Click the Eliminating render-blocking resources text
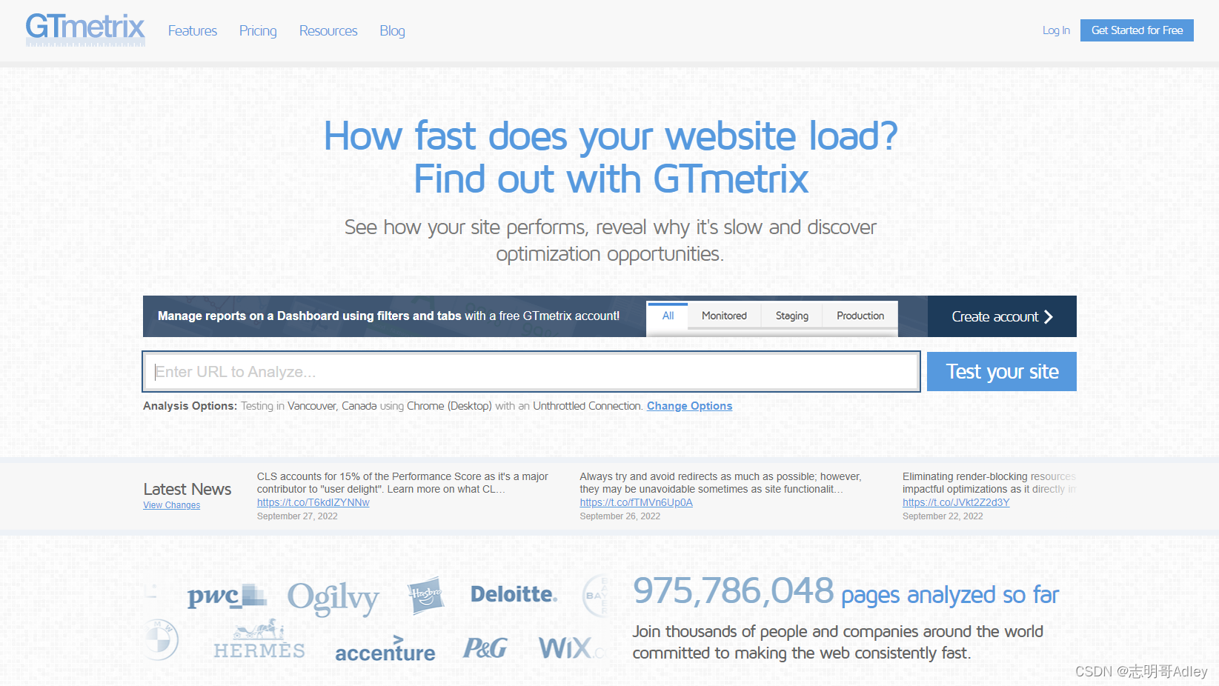1219x686 pixels. click(x=989, y=483)
